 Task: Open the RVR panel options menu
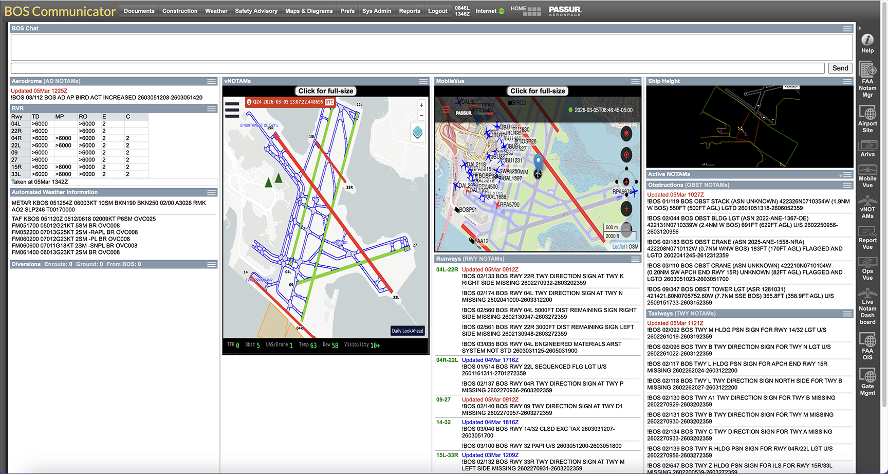click(x=211, y=108)
